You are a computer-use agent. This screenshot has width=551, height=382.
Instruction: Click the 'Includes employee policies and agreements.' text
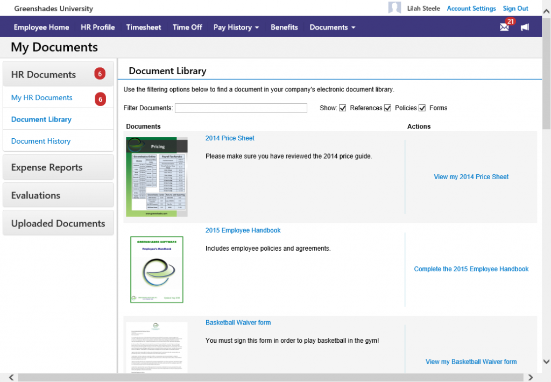coord(268,249)
